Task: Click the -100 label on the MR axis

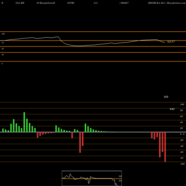Action: 182,164
